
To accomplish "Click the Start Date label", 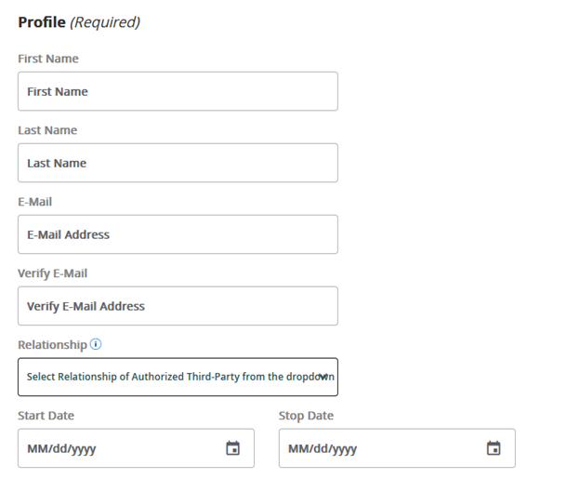I will pos(46,416).
